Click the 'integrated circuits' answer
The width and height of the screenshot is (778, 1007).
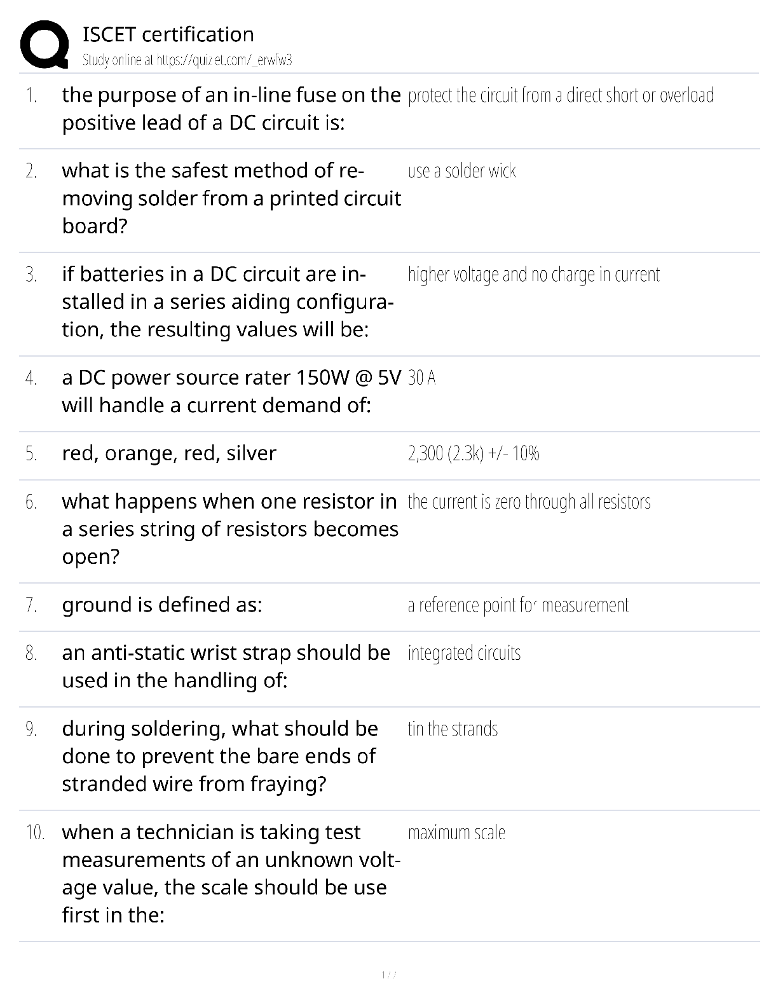[464, 654]
